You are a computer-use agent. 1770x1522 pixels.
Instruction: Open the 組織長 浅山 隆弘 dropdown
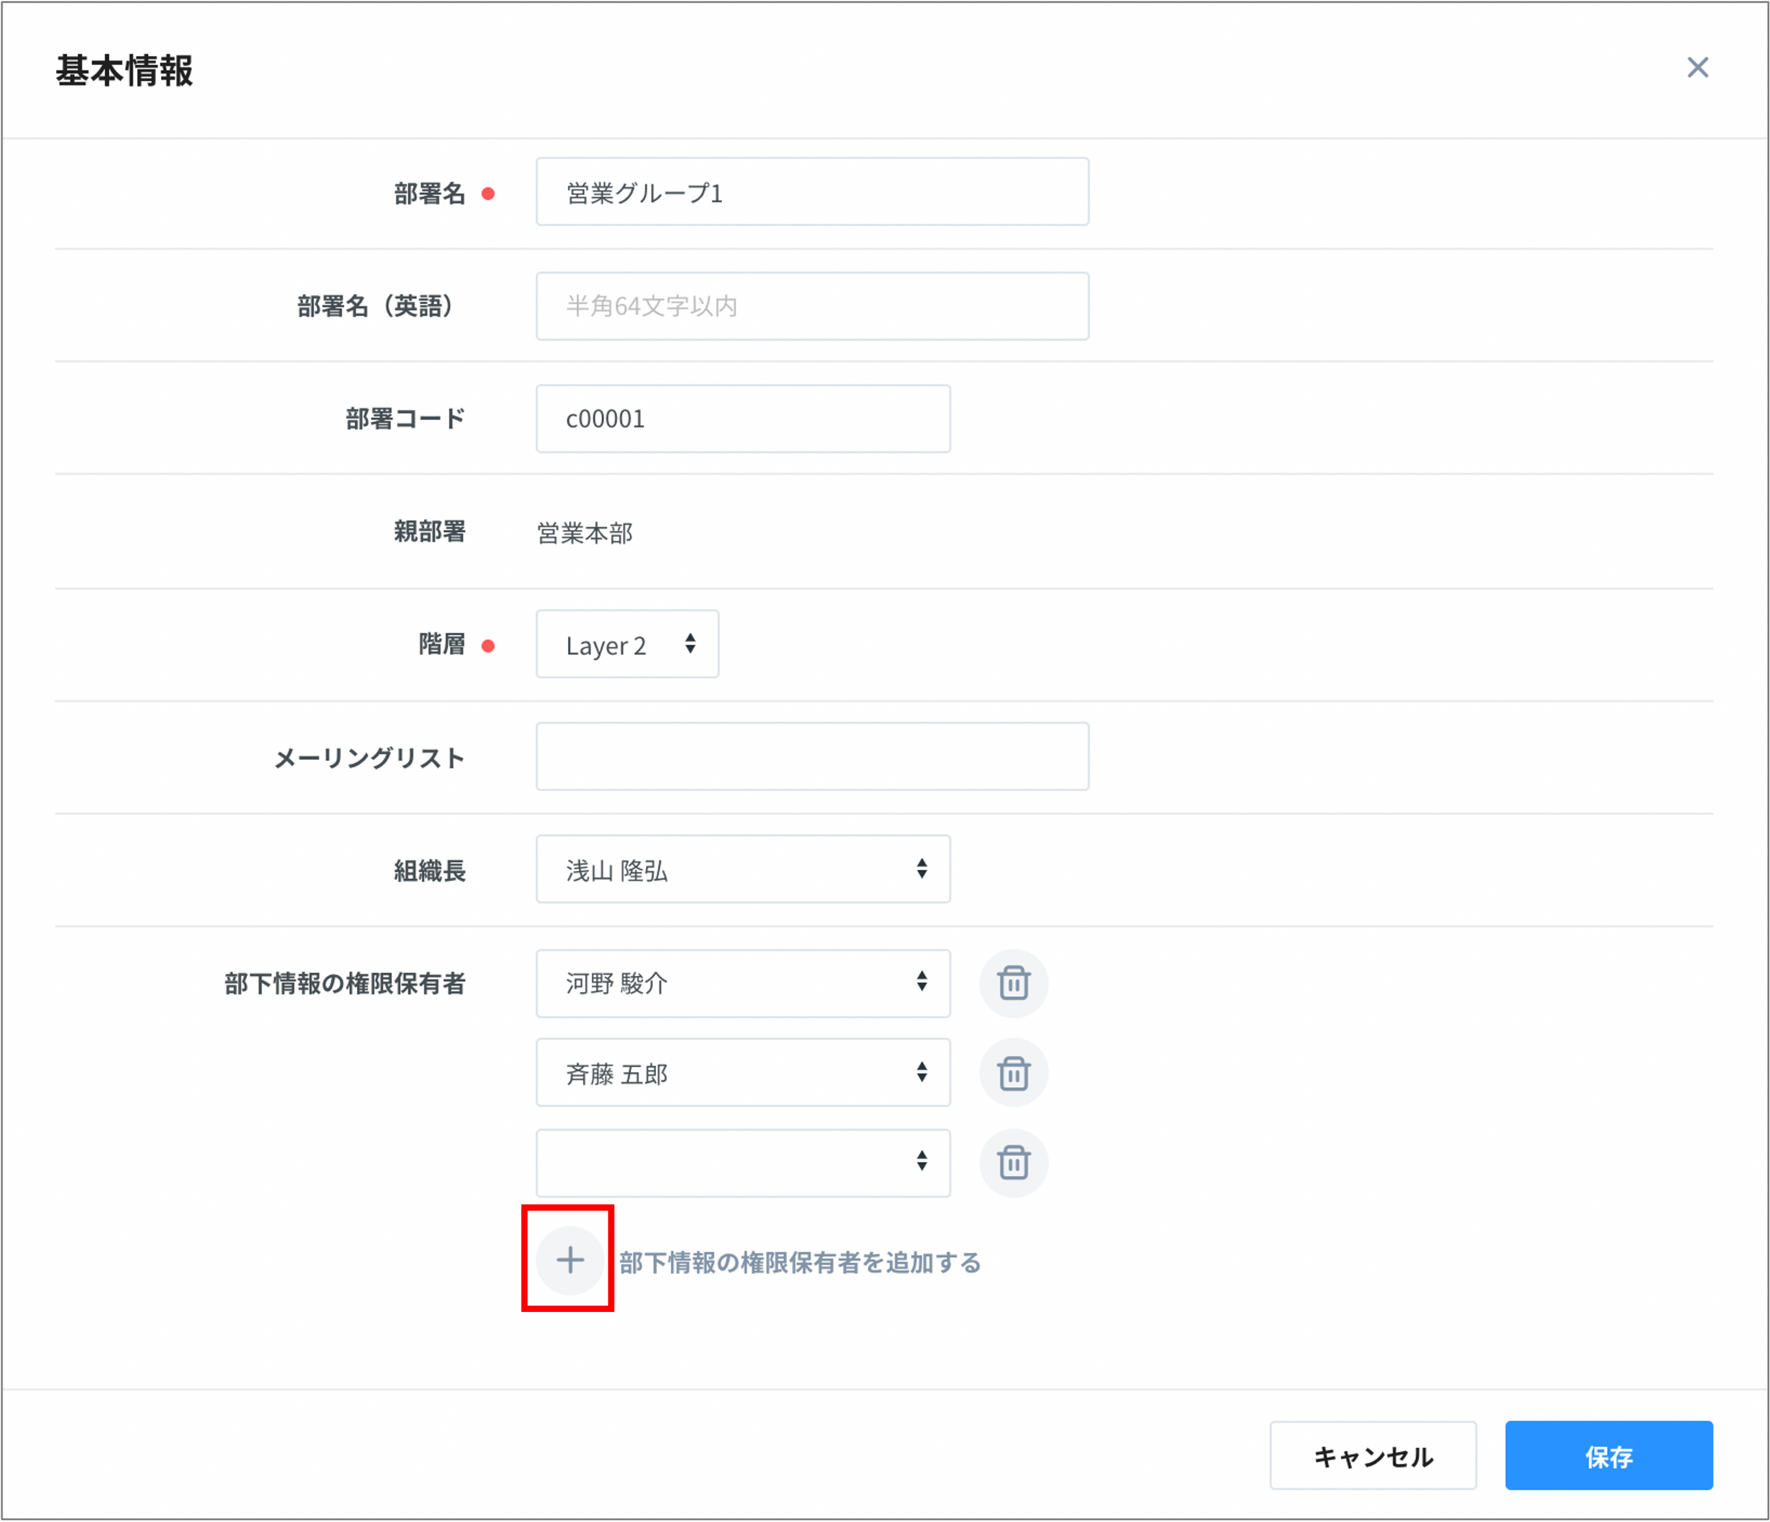[x=742, y=869]
